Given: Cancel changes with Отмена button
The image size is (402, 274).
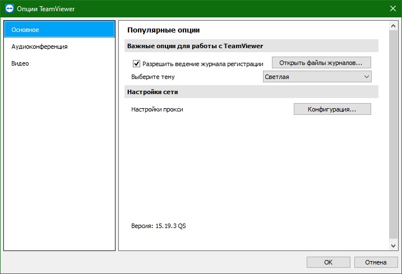Looking at the screenshot, I should pos(376,262).
